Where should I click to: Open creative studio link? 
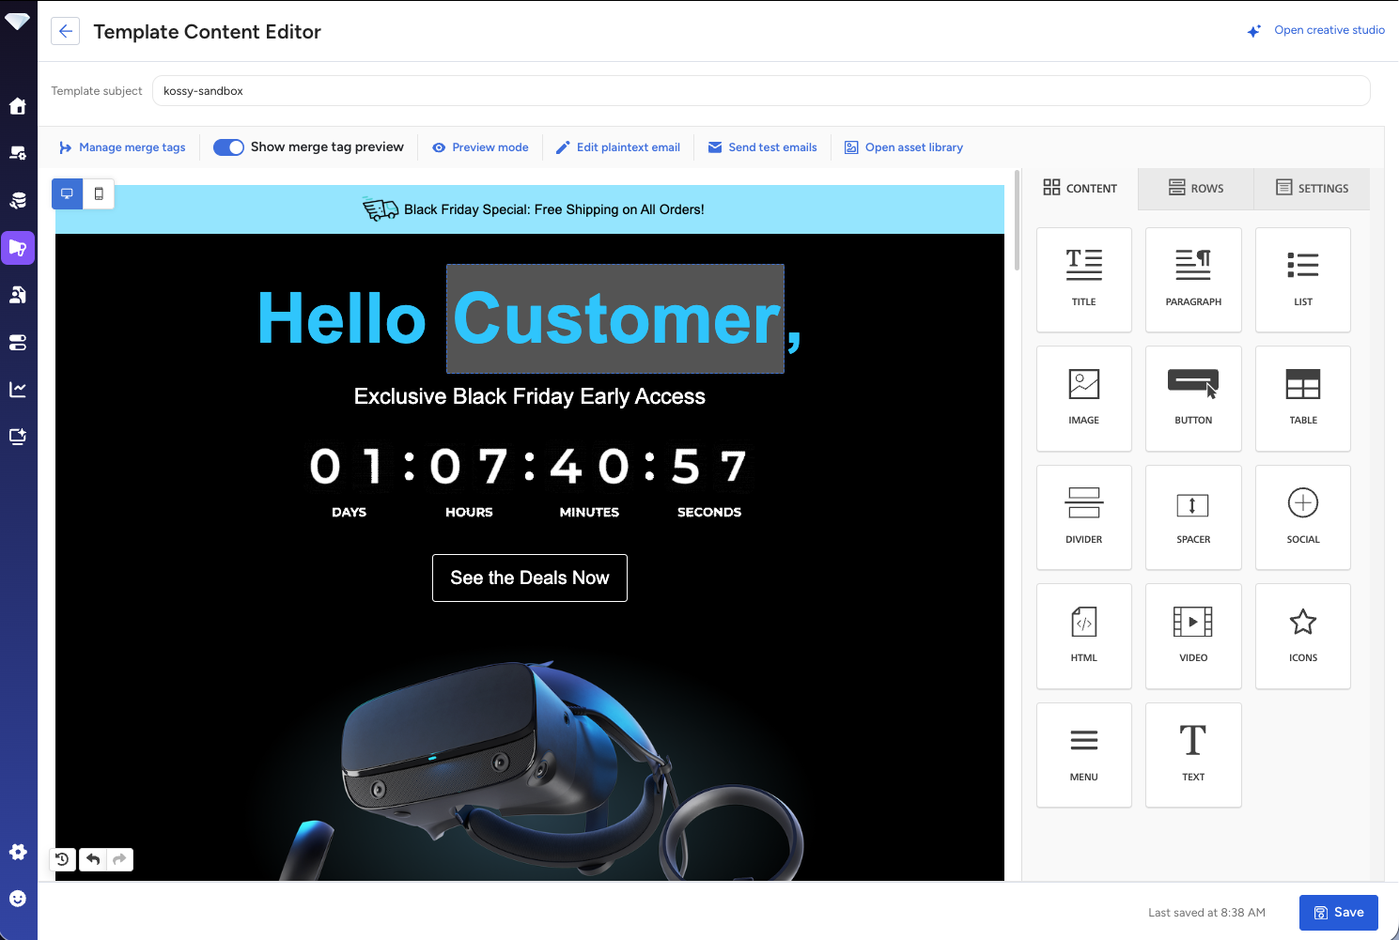pyautogui.click(x=1315, y=30)
